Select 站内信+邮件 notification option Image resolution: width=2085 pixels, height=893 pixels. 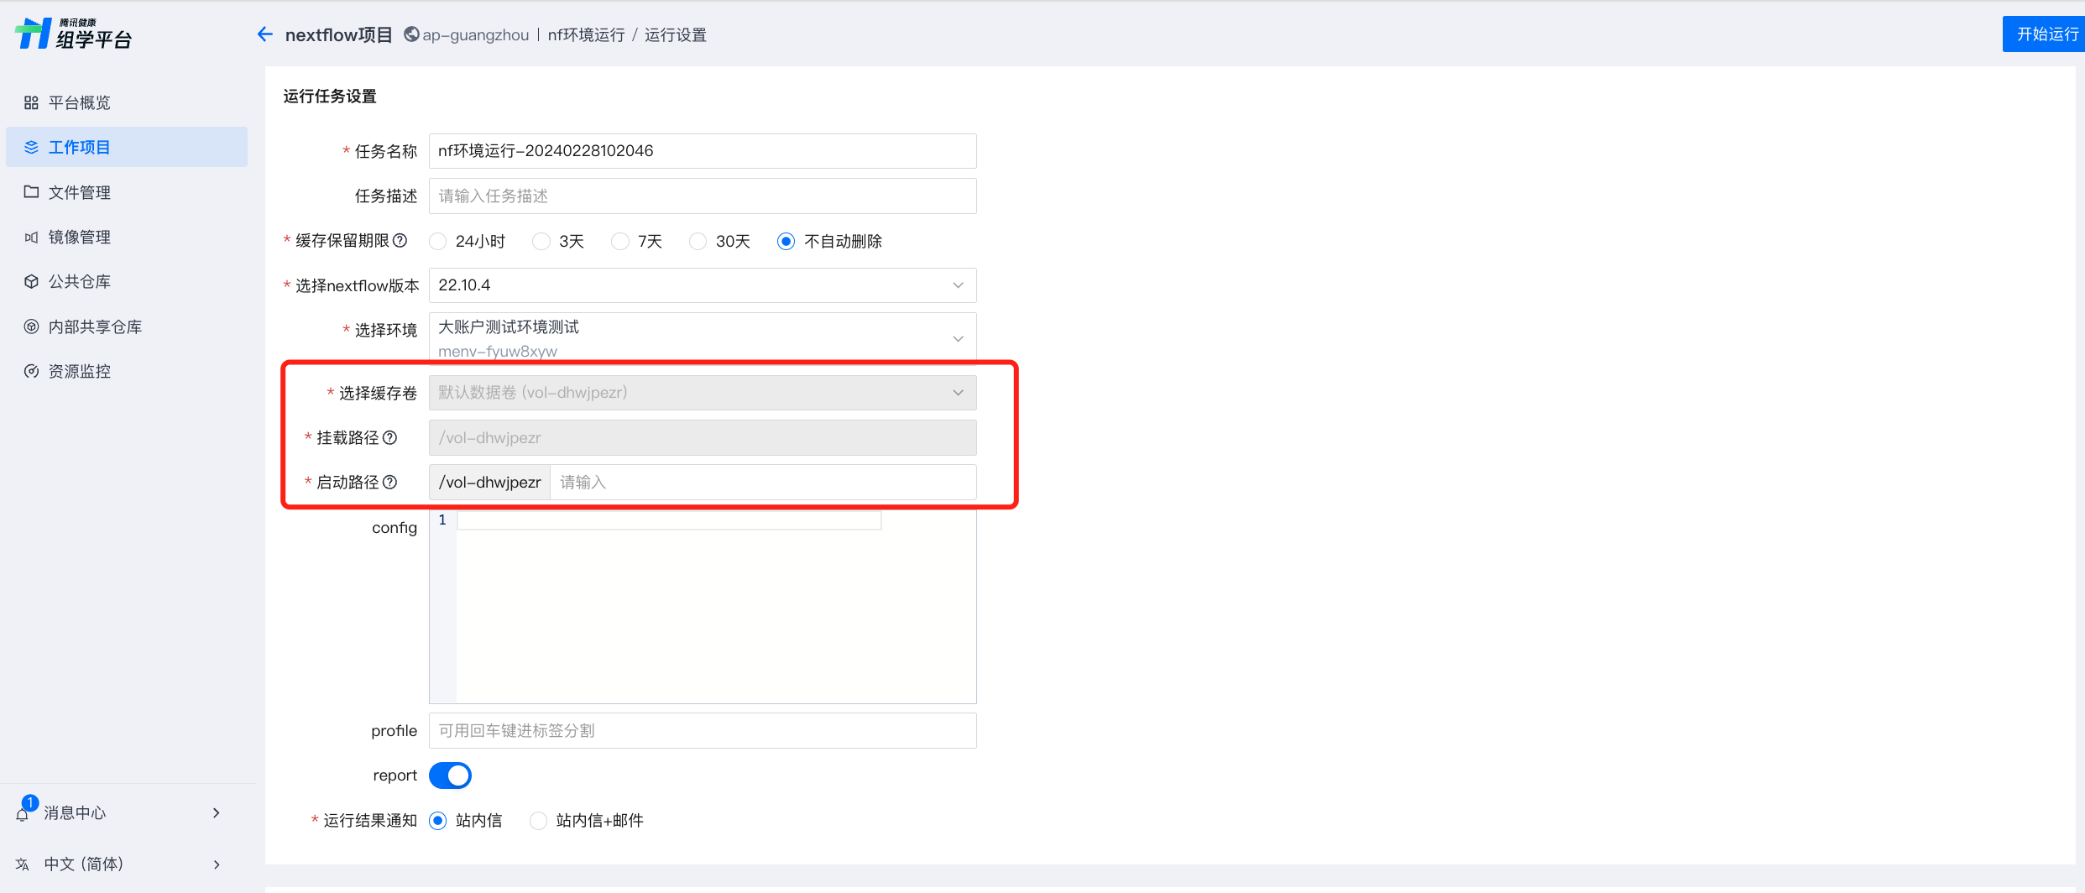pos(538,821)
